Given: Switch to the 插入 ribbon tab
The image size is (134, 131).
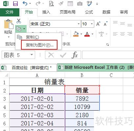Looking at the screenshot, I should point(46,12).
